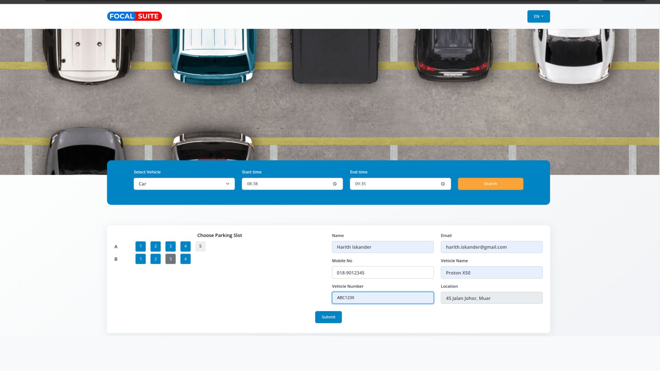The height and width of the screenshot is (371, 660).
Task: Open the Start time clock picker icon
Action: [334, 184]
